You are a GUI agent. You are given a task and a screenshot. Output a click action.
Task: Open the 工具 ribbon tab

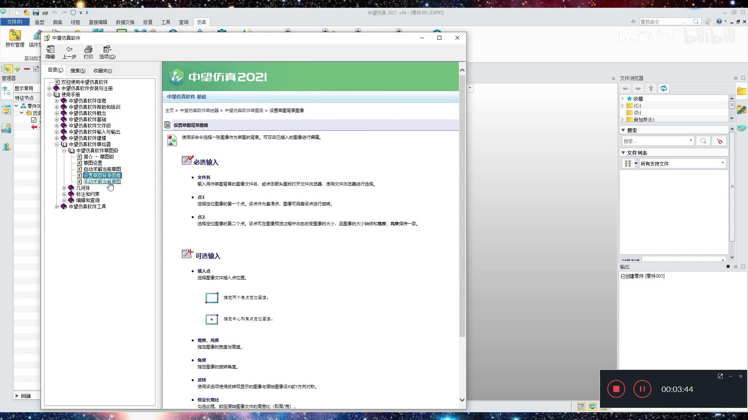[166, 22]
